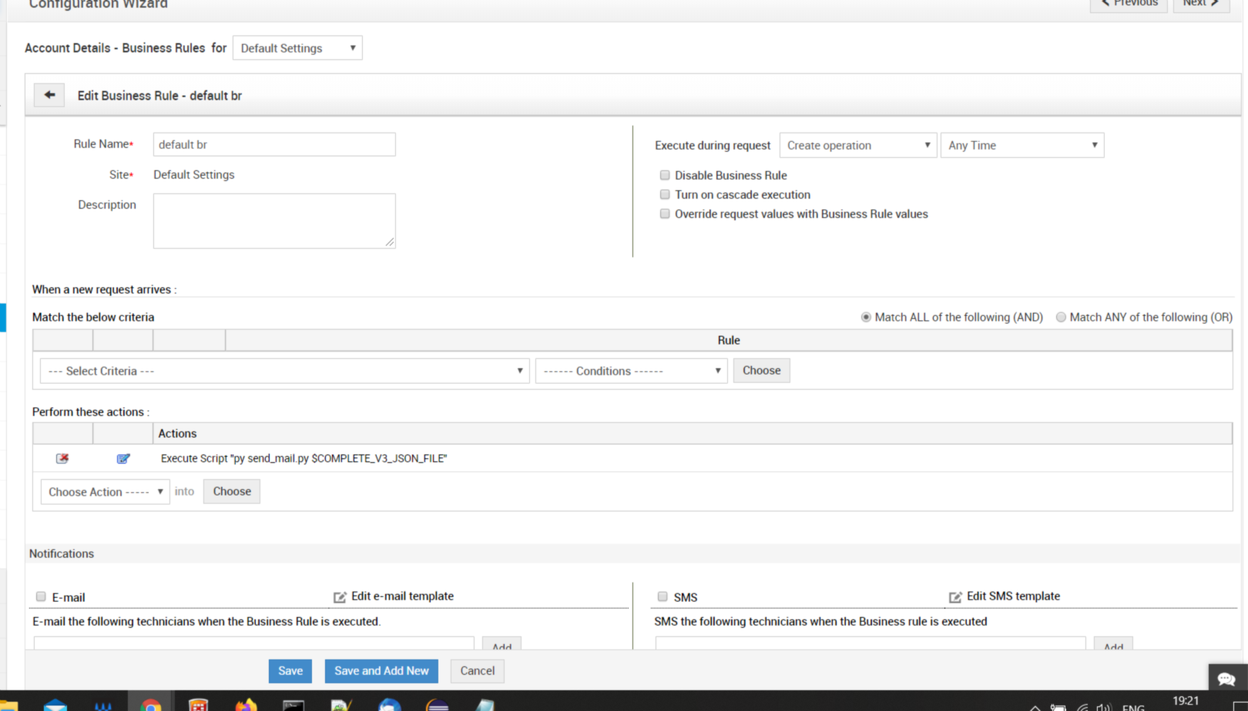Edit the Execute Script action
The width and height of the screenshot is (1248, 711).
coord(123,458)
